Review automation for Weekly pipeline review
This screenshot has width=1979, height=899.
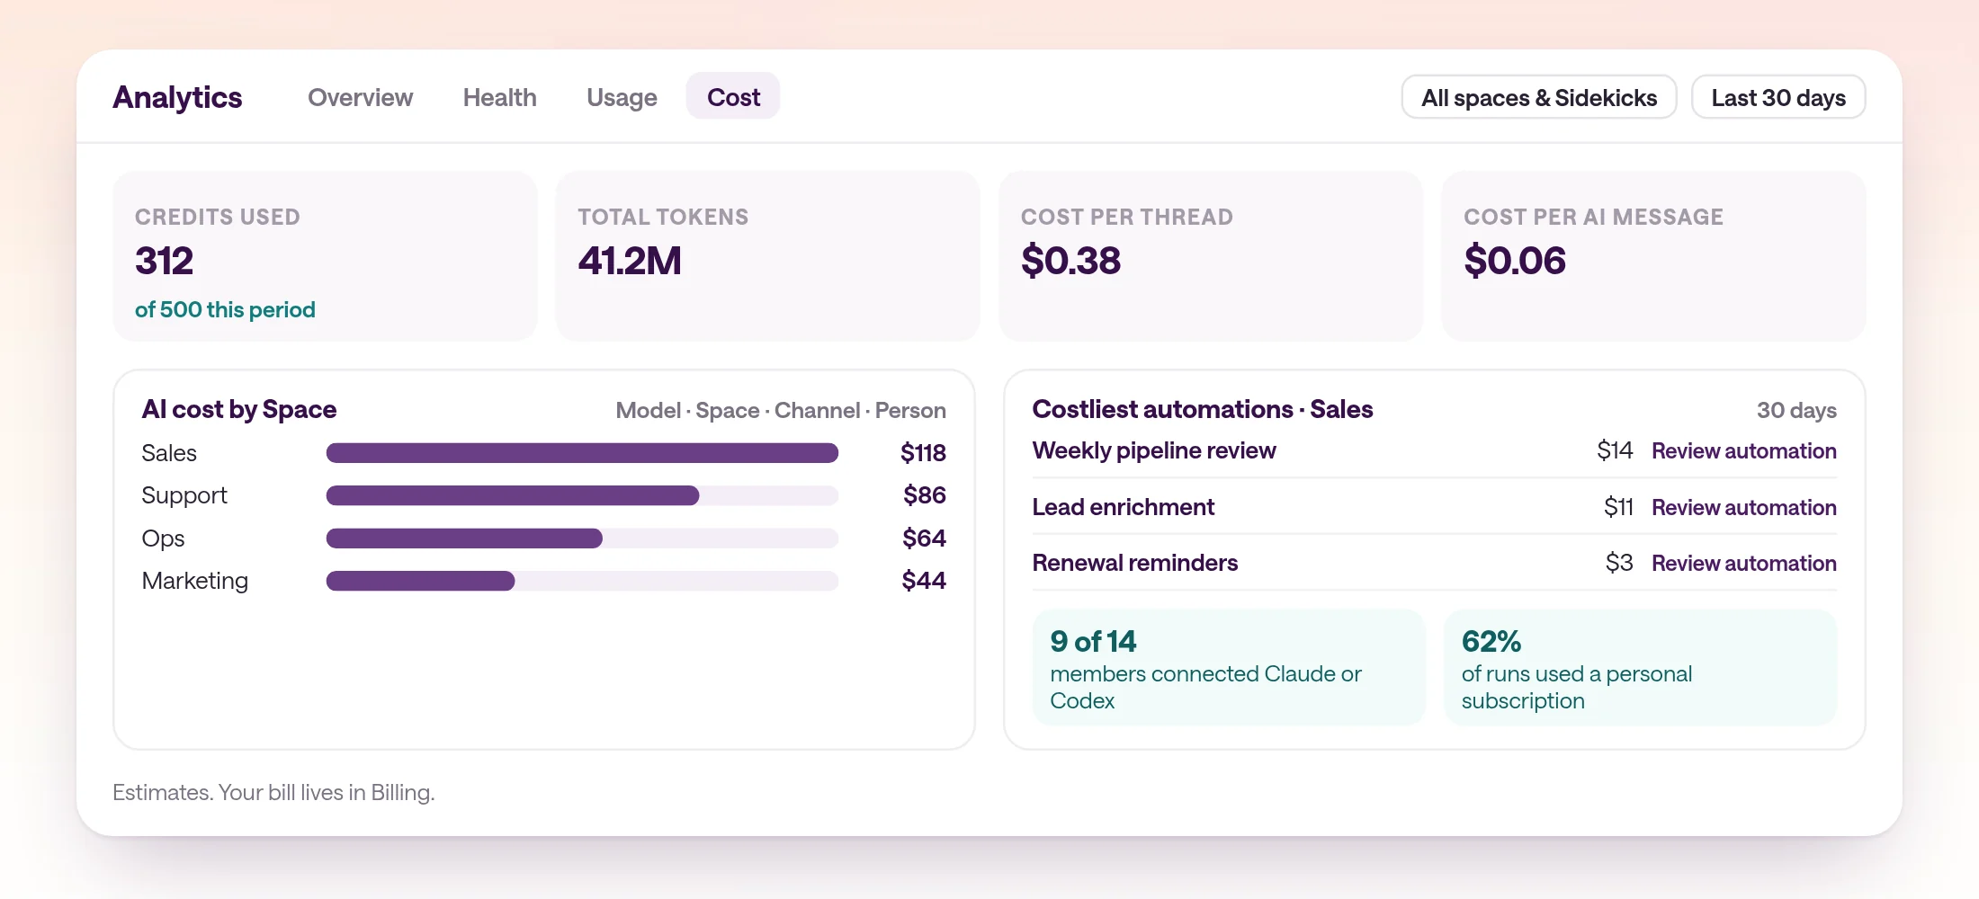1743,450
